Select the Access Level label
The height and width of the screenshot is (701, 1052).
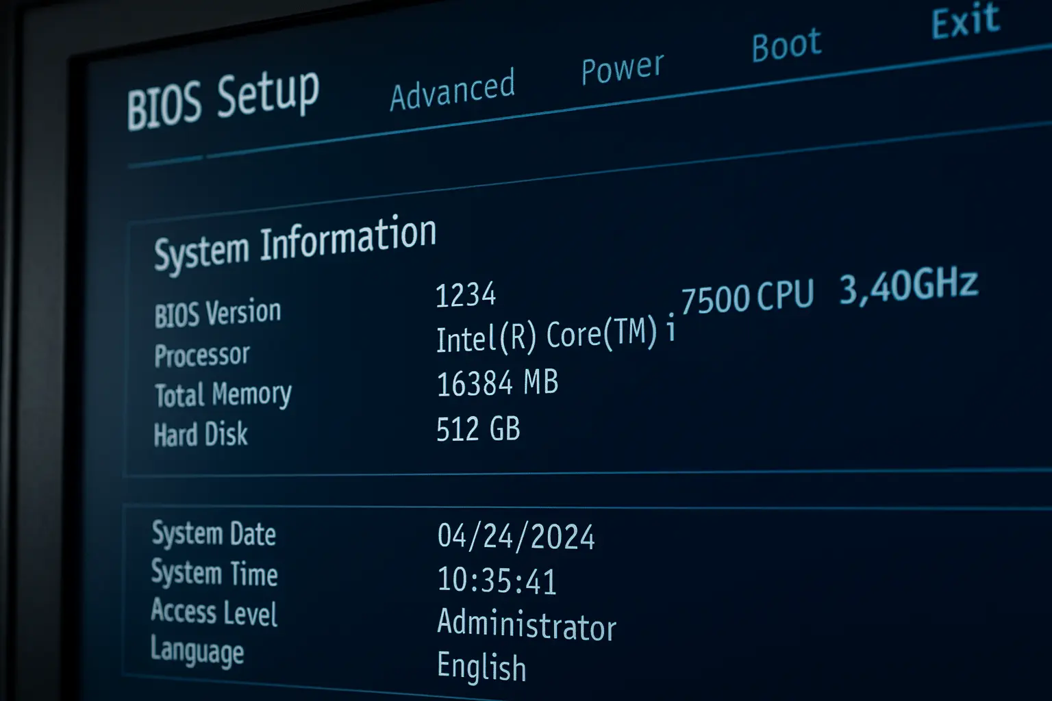(214, 612)
